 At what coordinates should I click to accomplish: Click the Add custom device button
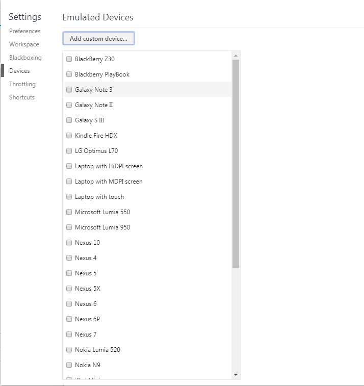[98, 38]
